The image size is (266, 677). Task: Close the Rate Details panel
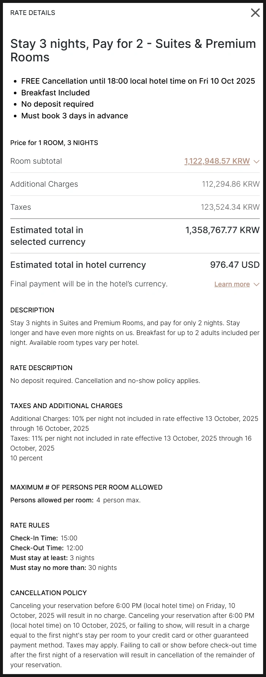point(255,13)
